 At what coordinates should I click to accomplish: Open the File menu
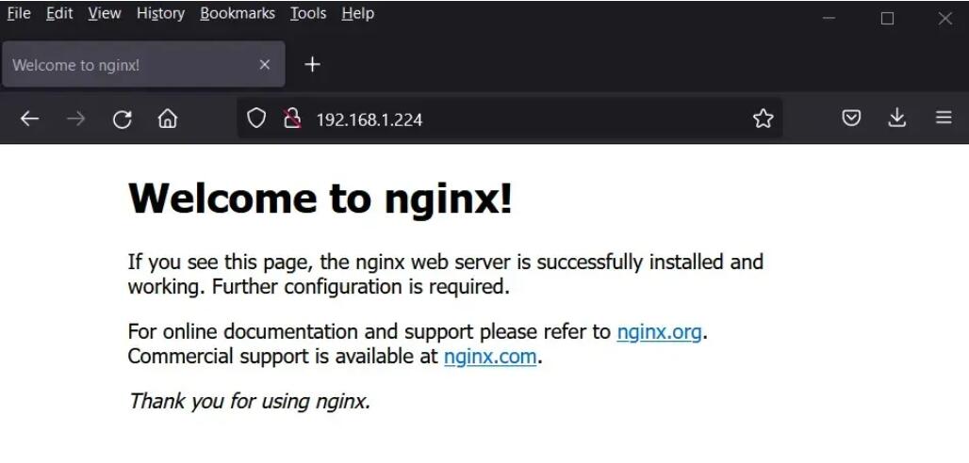click(x=19, y=13)
